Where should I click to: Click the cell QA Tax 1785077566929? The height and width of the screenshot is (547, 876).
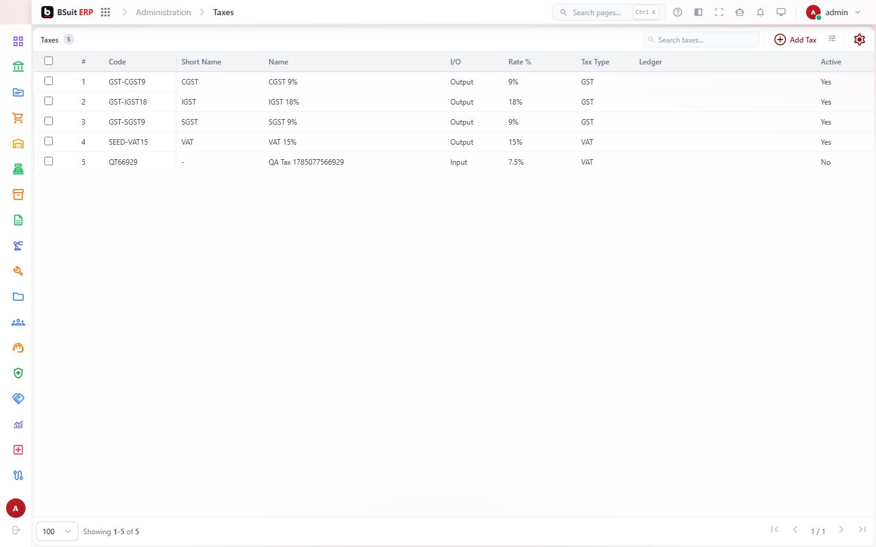tap(306, 162)
